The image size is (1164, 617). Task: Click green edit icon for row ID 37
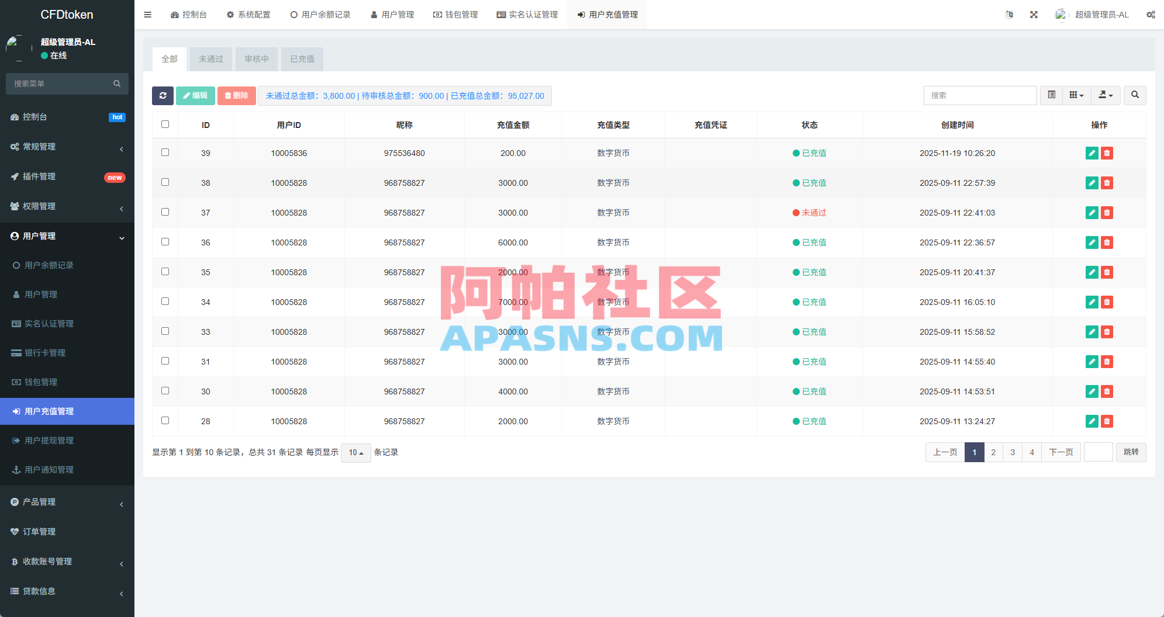click(x=1092, y=213)
